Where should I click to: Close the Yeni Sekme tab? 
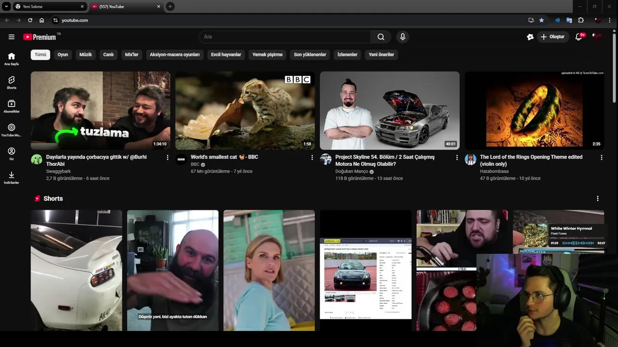pyautogui.click(x=82, y=7)
